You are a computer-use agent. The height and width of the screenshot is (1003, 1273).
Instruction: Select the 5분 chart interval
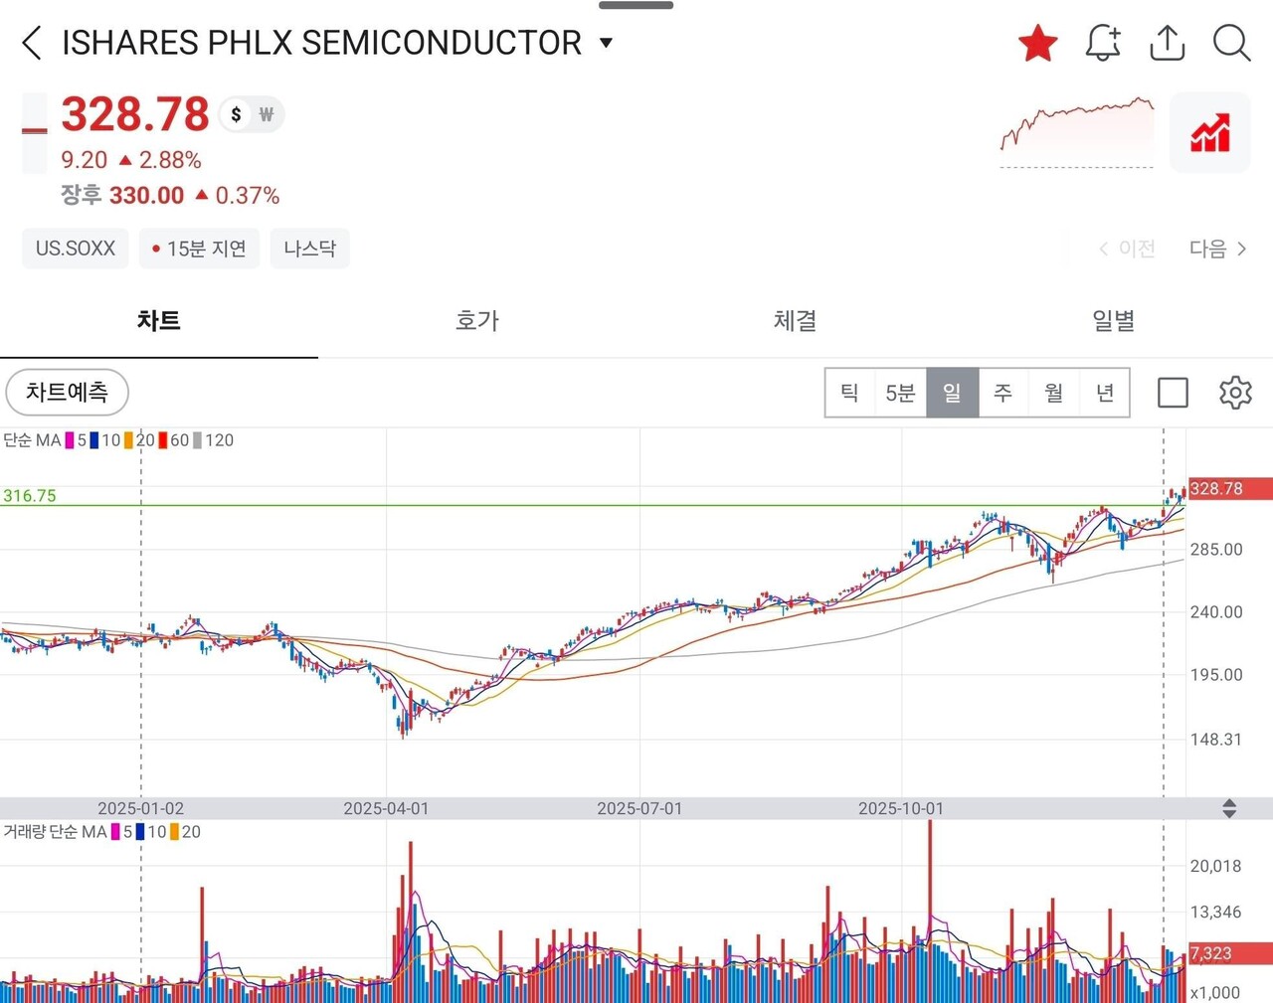point(900,393)
